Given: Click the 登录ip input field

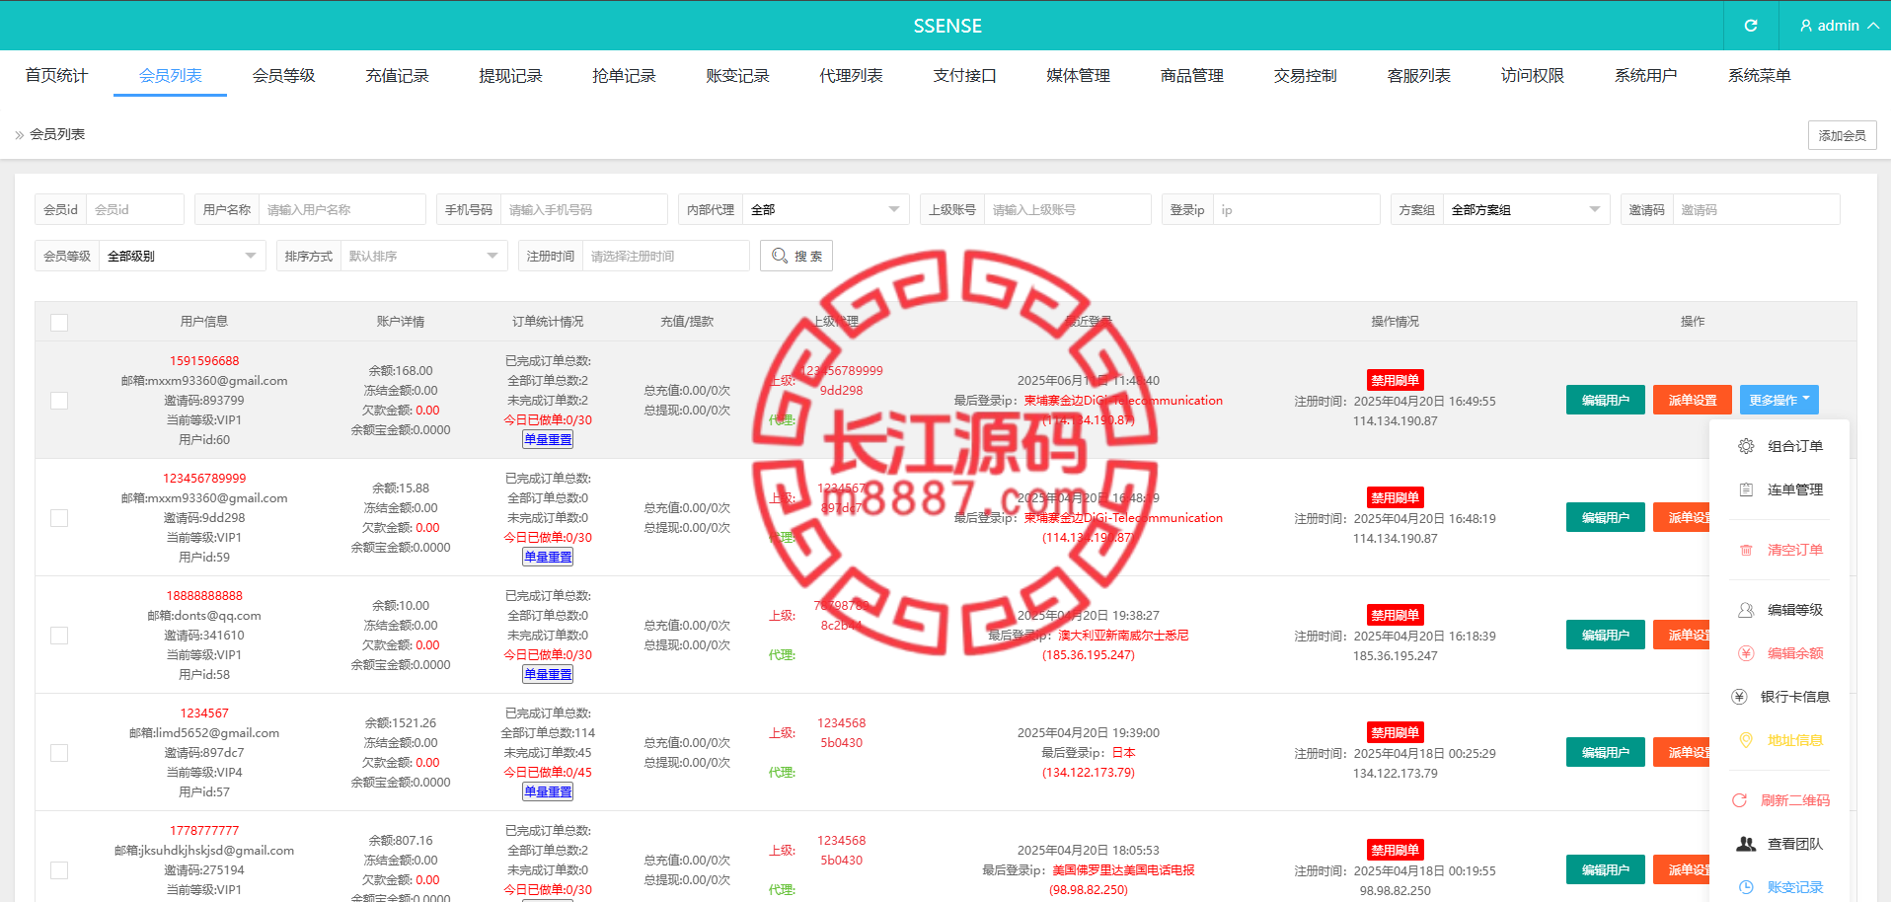Looking at the screenshot, I should pyautogui.click(x=1296, y=209).
